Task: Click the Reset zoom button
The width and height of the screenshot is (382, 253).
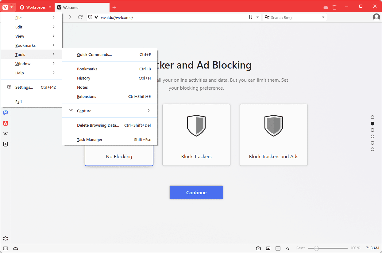Action: coord(300,248)
